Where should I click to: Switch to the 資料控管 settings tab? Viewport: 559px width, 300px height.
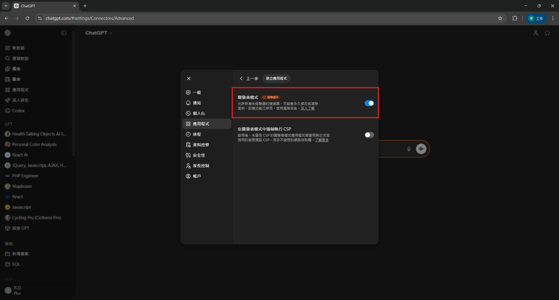pos(207,145)
